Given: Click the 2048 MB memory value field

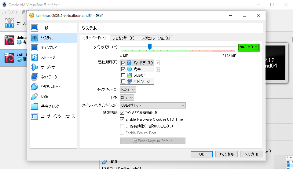Looking at the screenshot, I should (246, 47).
